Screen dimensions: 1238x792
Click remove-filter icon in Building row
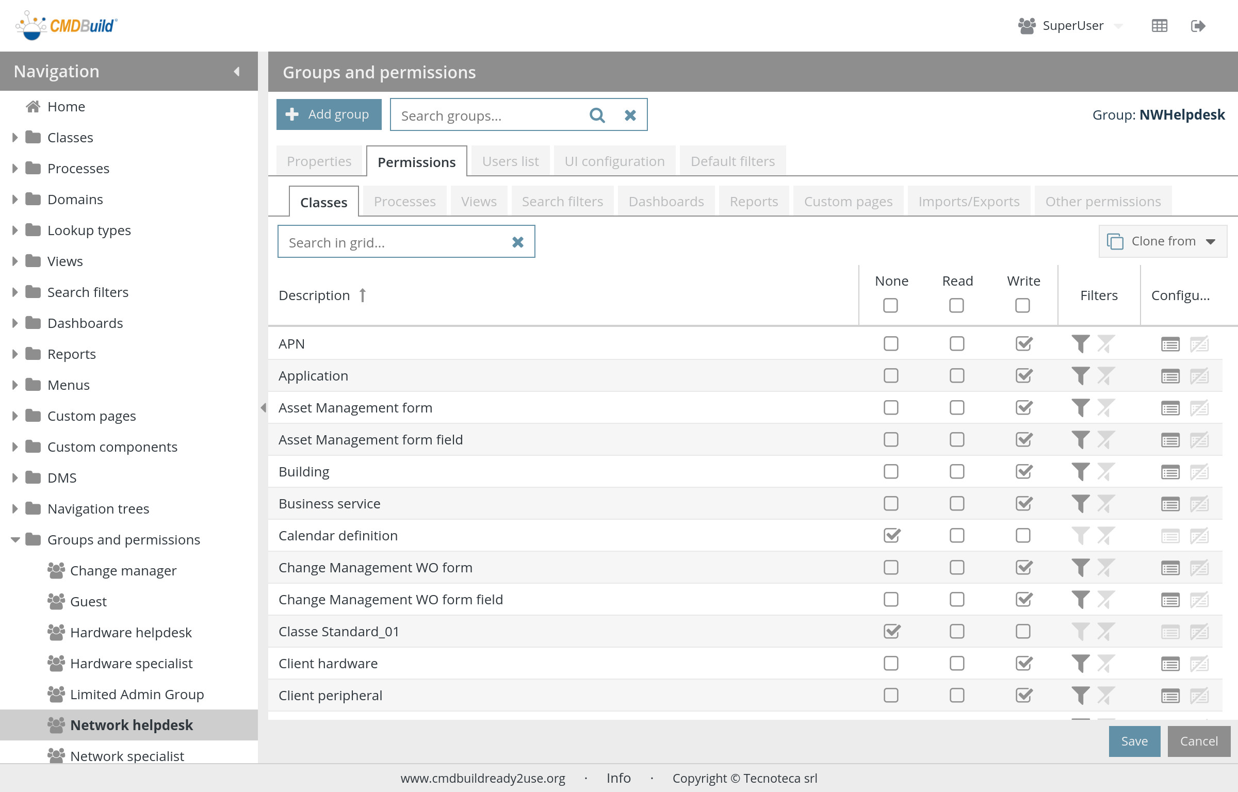[1105, 471]
